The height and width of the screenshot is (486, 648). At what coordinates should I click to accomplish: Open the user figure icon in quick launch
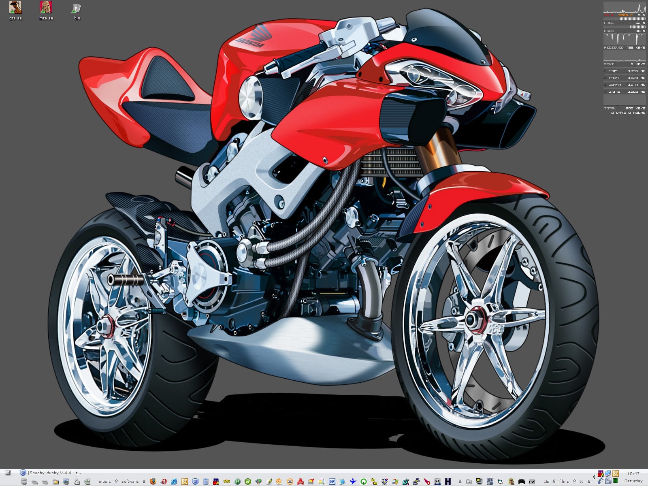coord(77,482)
